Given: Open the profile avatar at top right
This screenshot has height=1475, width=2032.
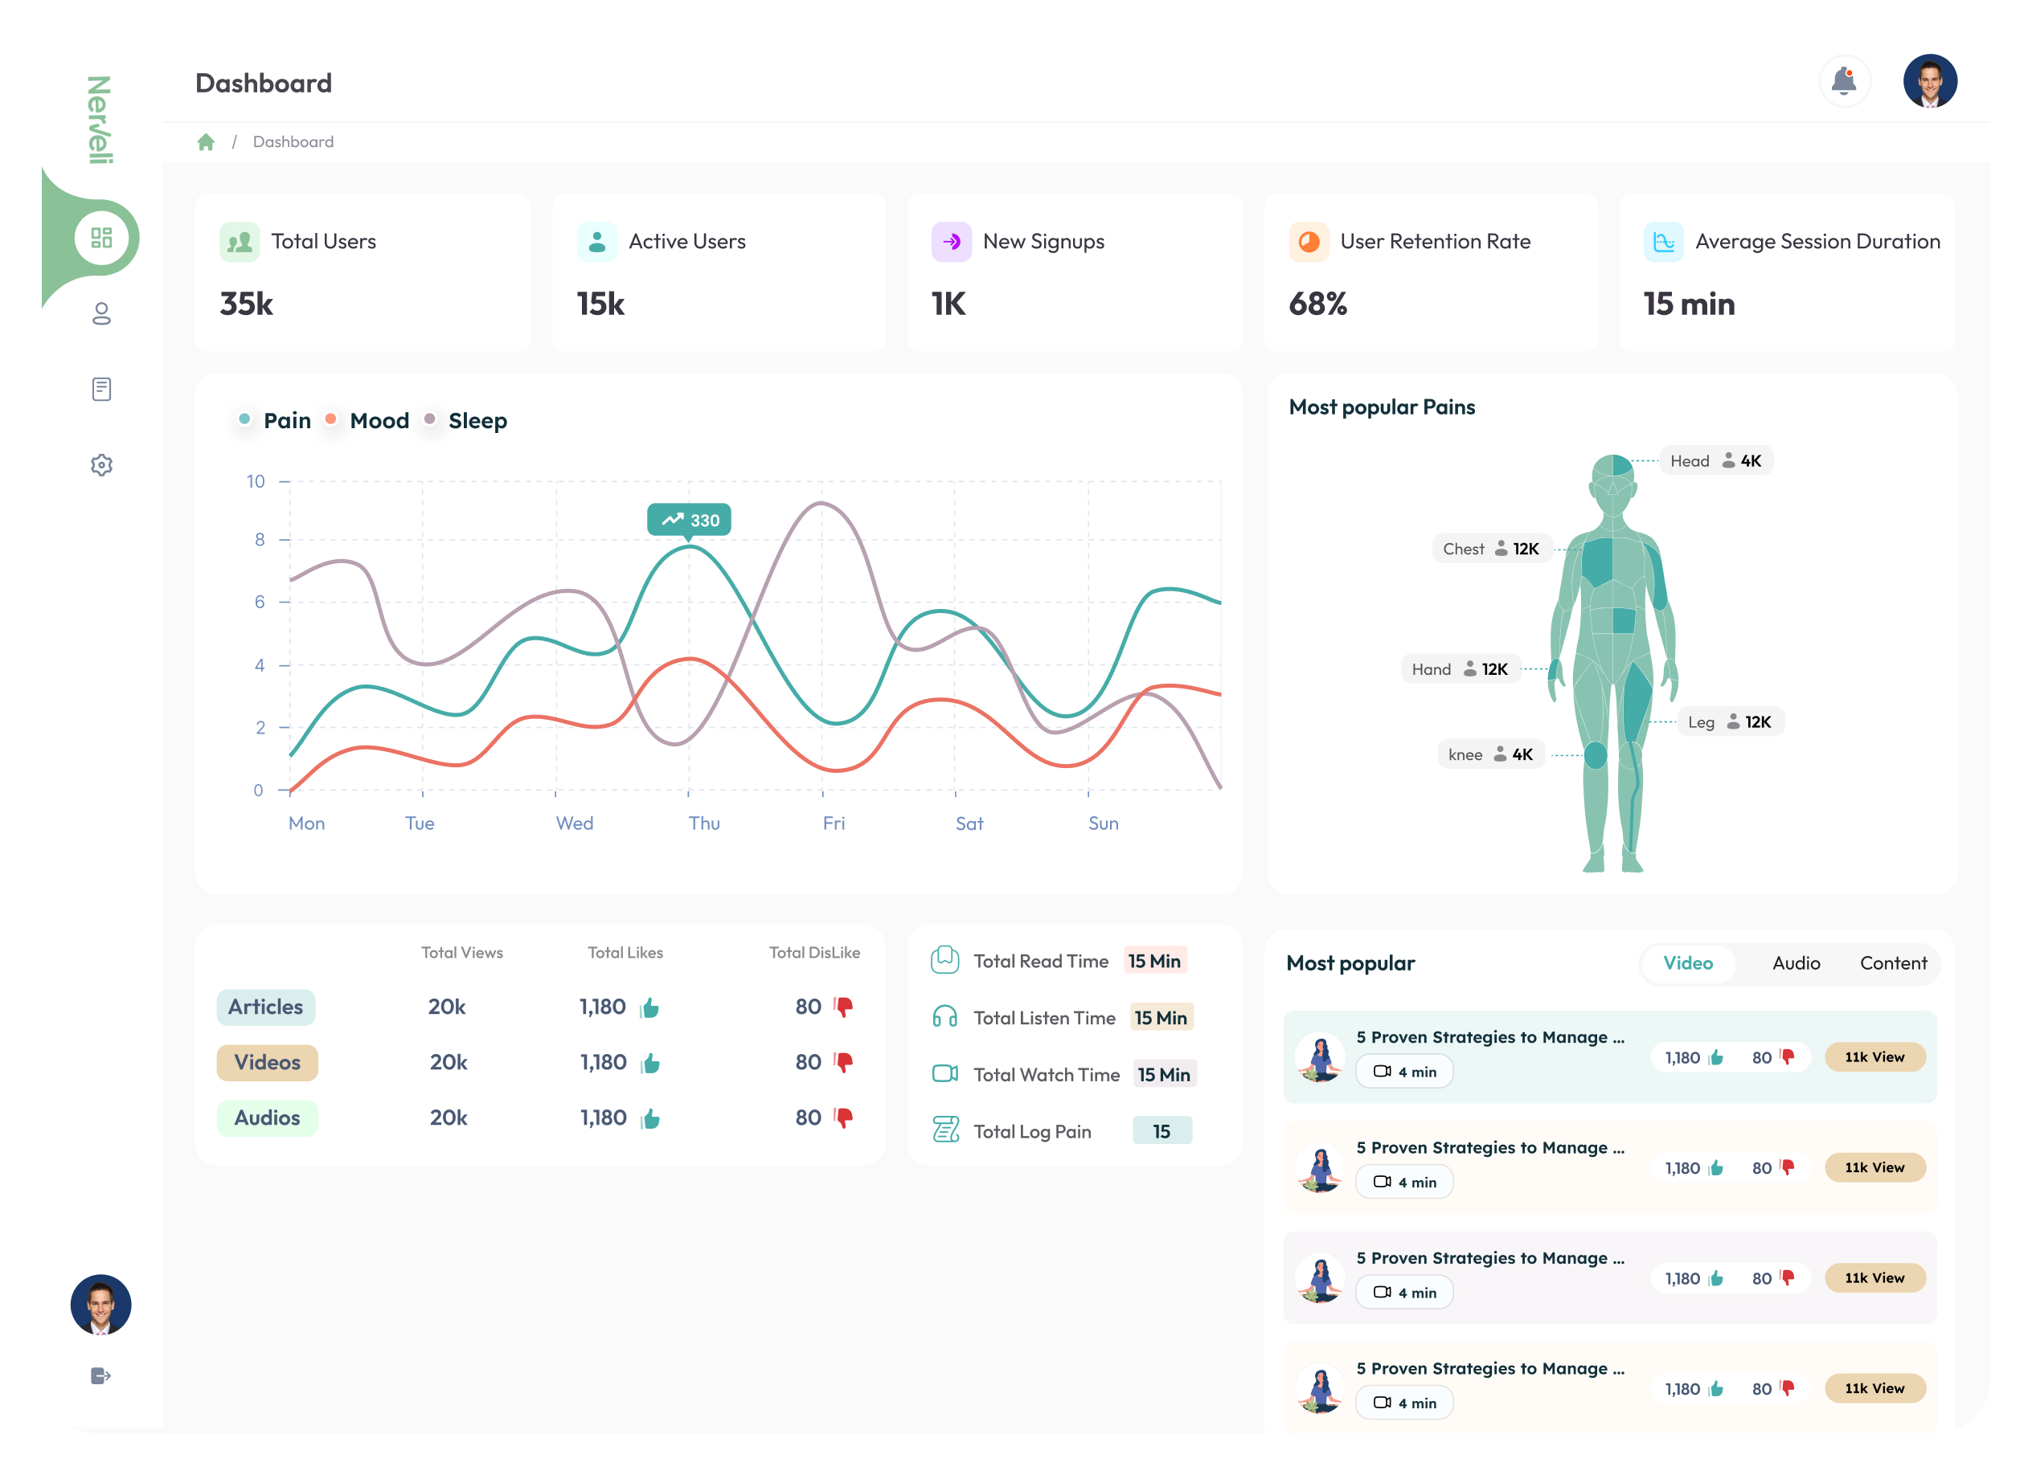Looking at the screenshot, I should tap(1929, 81).
